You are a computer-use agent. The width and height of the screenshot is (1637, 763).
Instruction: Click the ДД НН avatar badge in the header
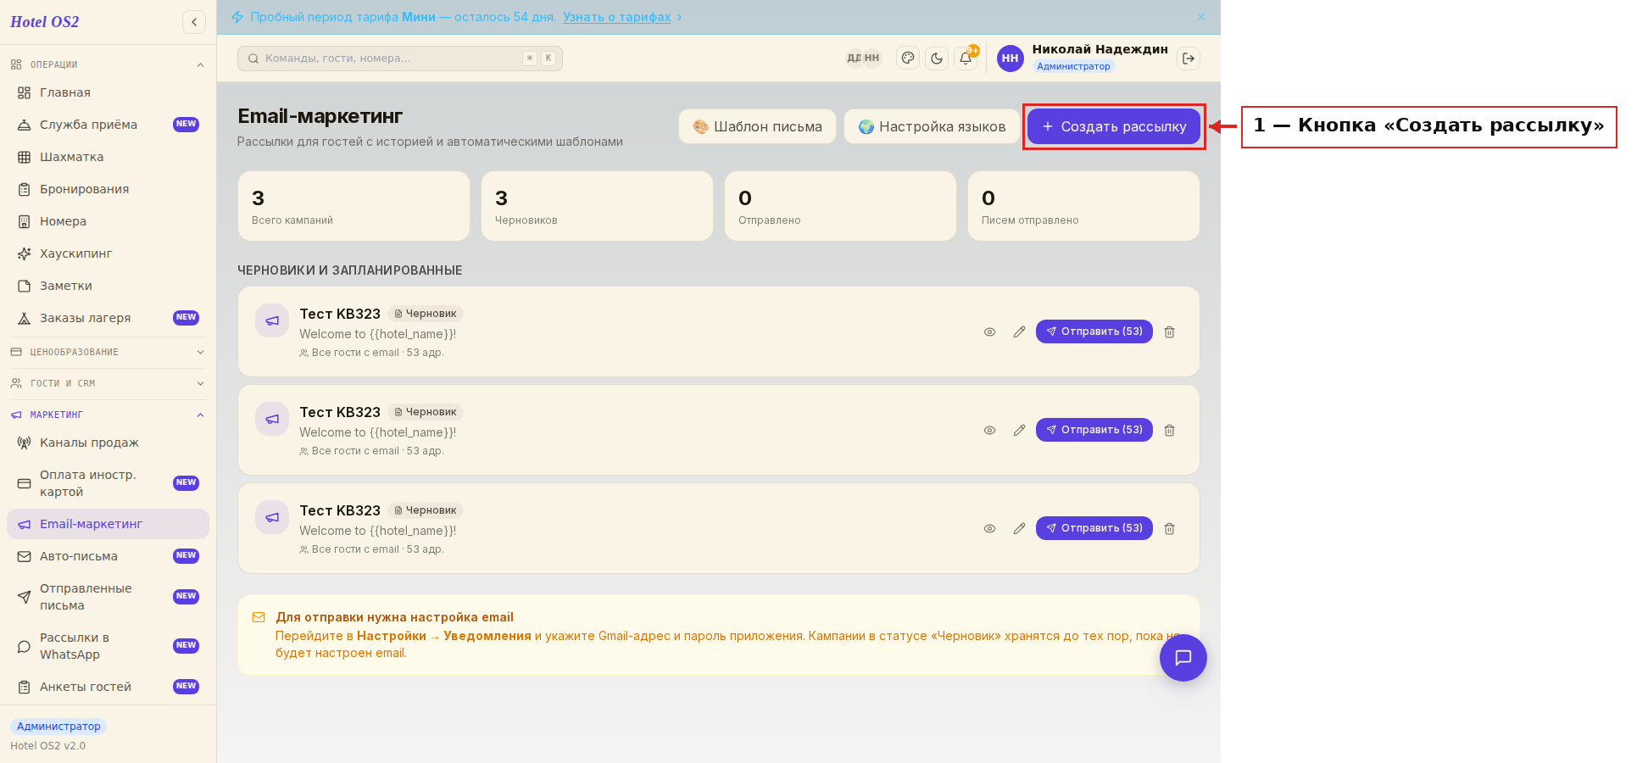coord(864,58)
